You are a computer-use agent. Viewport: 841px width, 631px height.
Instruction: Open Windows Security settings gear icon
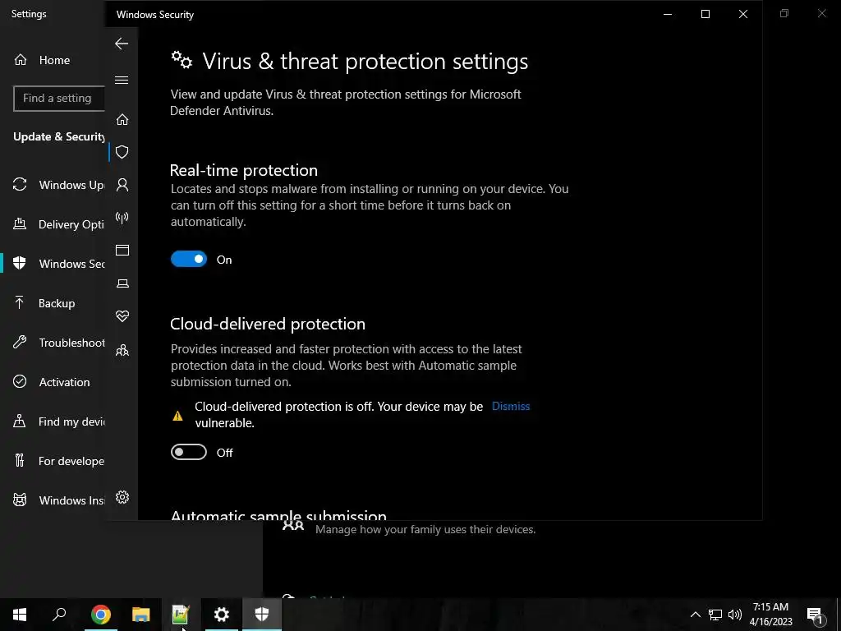click(x=122, y=497)
